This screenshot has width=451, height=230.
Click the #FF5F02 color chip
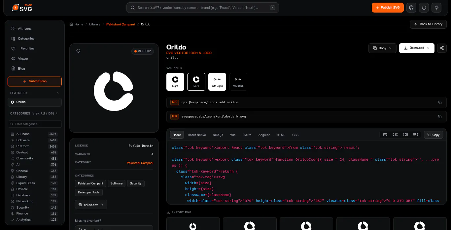click(143, 51)
